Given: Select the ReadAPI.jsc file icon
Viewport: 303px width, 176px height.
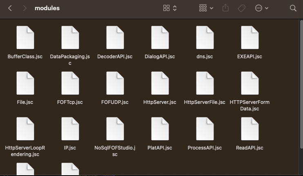Looking at the screenshot, I should click(250, 129).
